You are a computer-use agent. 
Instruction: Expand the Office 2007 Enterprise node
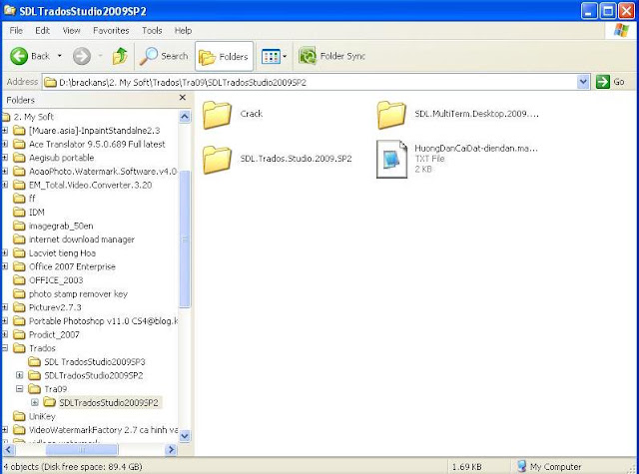click(4, 266)
